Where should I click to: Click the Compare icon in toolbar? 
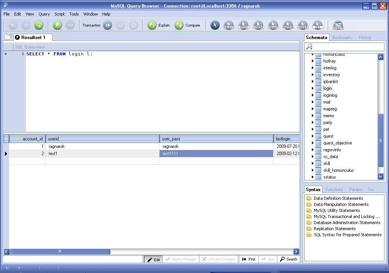pyautogui.click(x=179, y=25)
